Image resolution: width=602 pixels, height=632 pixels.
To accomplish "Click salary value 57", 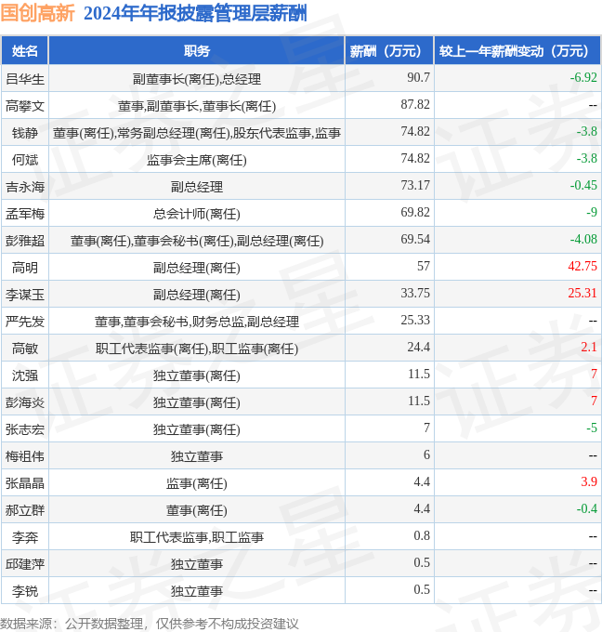I will [x=423, y=266].
